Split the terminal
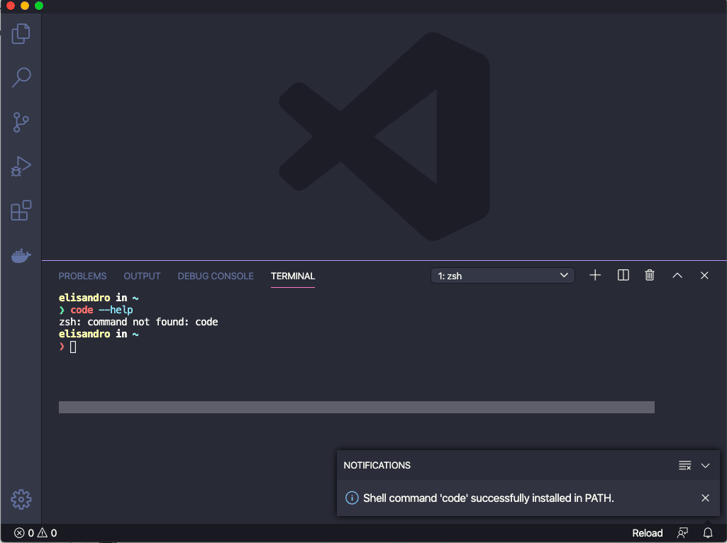Image resolution: width=727 pixels, height=543 pixels. pyautogui.click(x=623, y=275)
